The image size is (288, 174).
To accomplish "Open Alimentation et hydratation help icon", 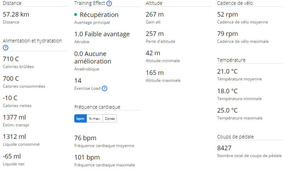I will coord(6,48).
